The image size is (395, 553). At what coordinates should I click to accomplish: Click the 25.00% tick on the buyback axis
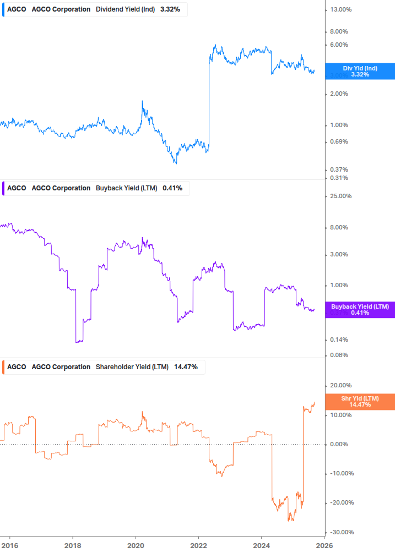[340, 196]
